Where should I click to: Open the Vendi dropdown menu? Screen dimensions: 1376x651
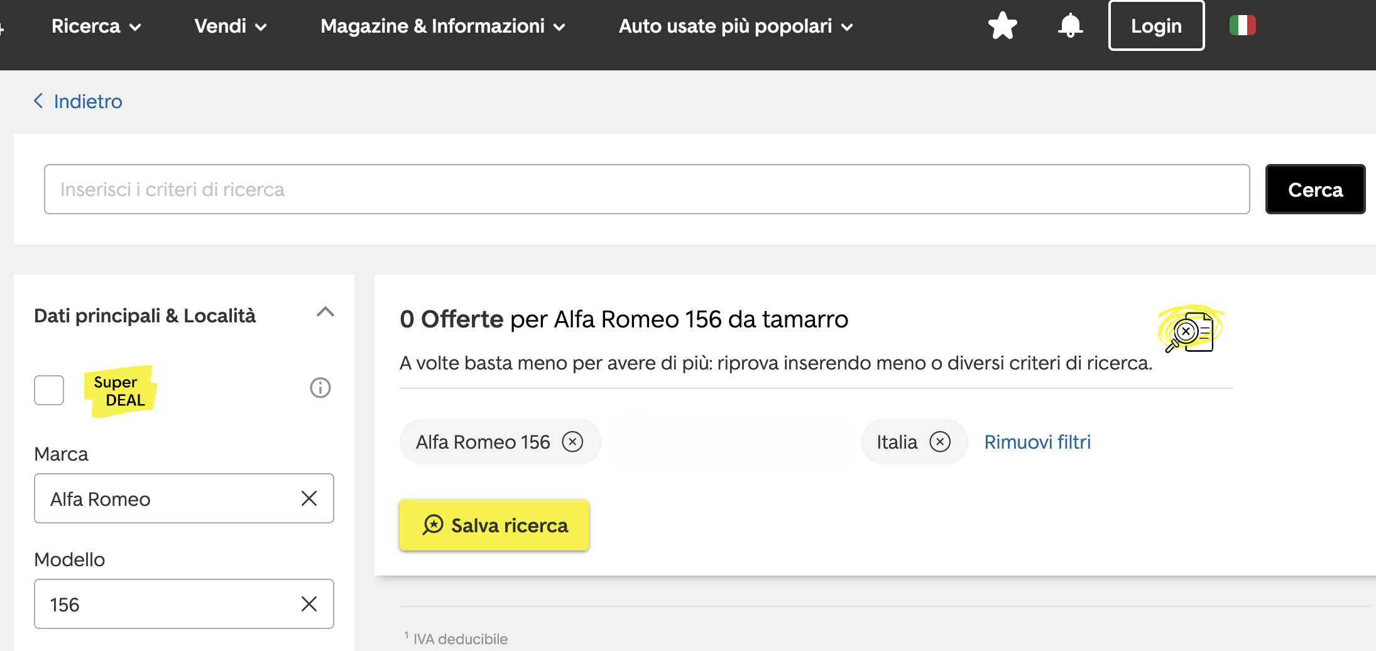(231, 26)
